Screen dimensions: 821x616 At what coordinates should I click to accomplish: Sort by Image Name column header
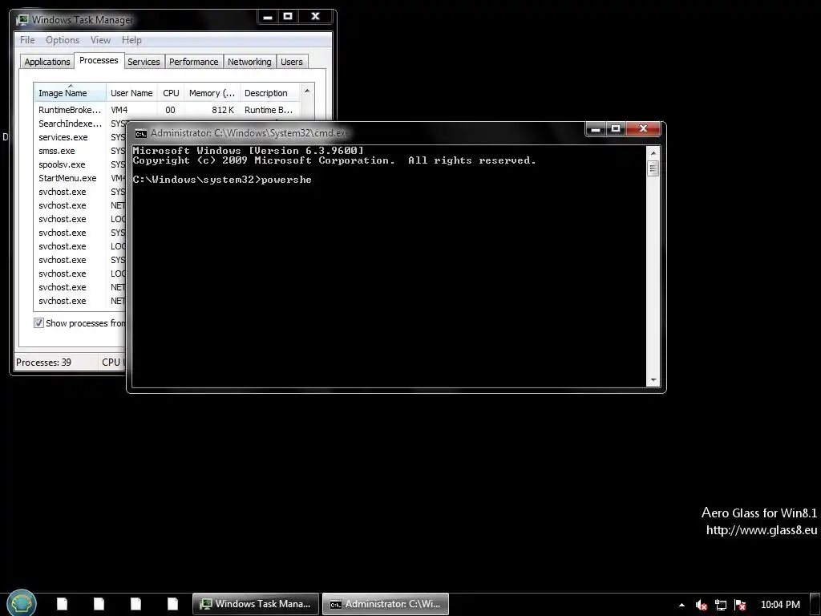click(x=71, y=93)
